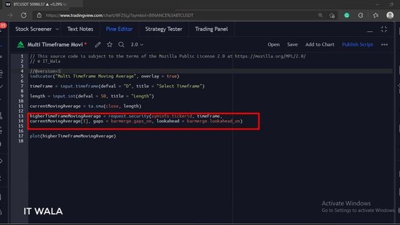
Task: Click the green Grammarly extension icon
Action: tap(347, 15)
